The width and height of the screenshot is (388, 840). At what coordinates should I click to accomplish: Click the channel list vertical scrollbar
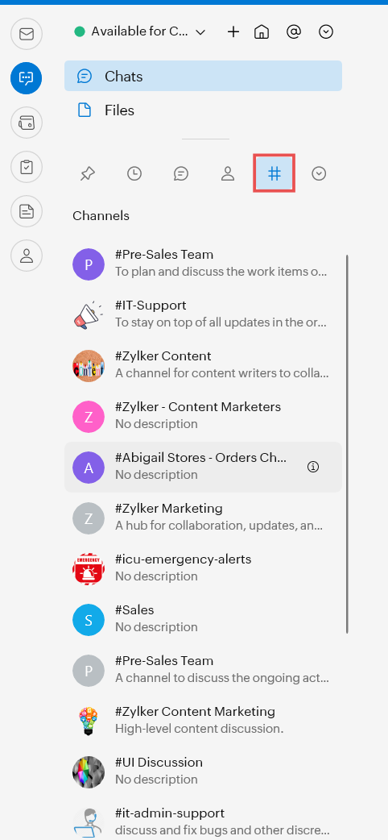tap(347, 444)
